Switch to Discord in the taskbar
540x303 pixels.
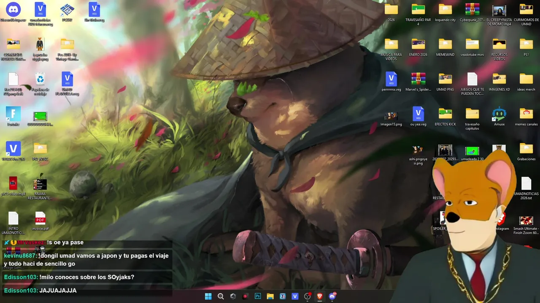click(x=332, y=296)
